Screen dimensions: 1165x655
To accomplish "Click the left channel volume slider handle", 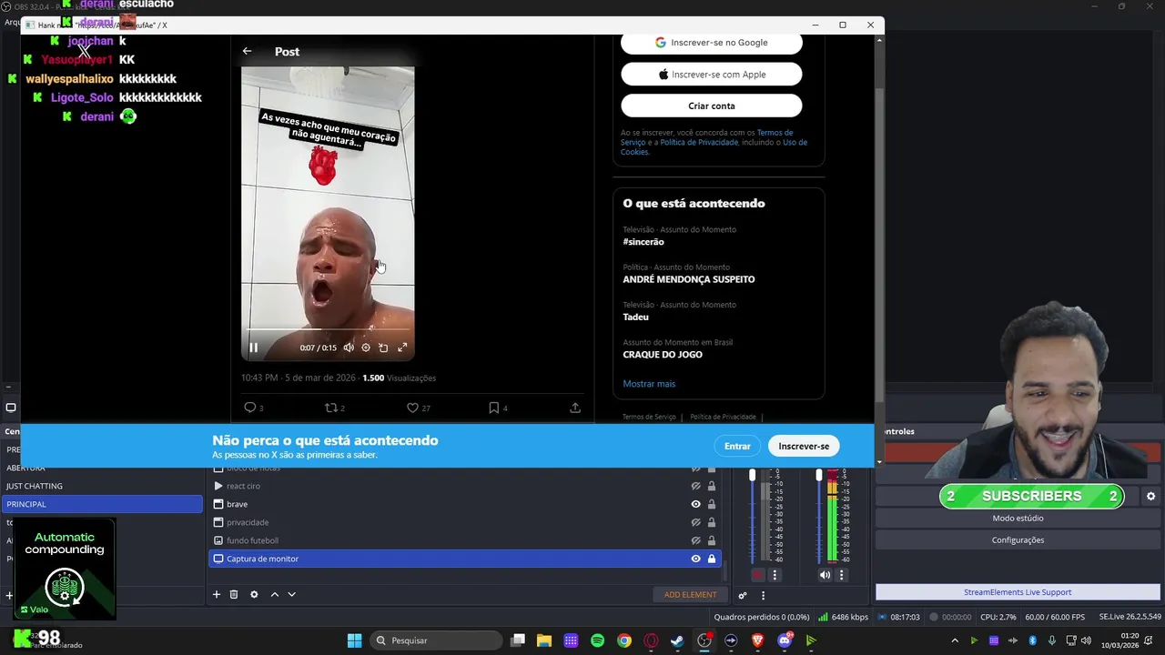I will (752, 475).
